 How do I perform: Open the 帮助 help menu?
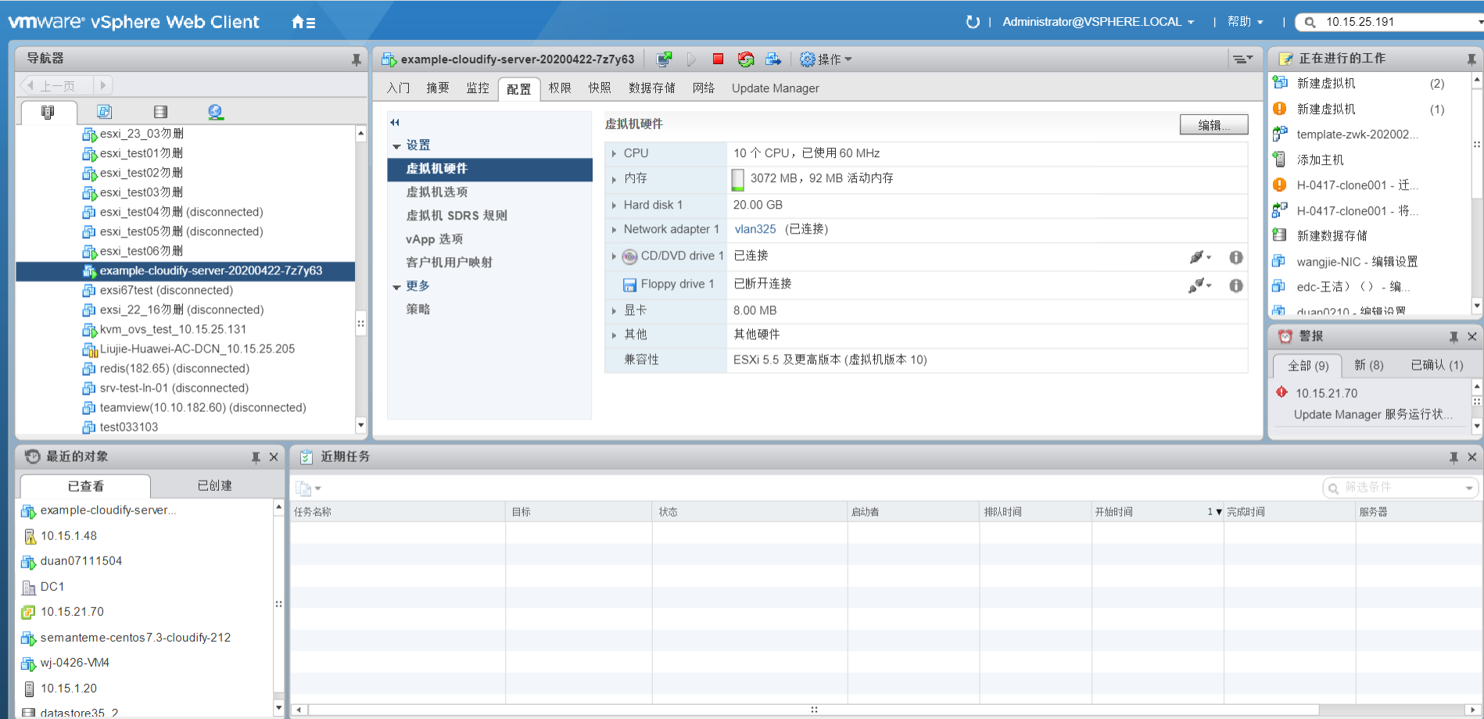[x=1245, y=22]
